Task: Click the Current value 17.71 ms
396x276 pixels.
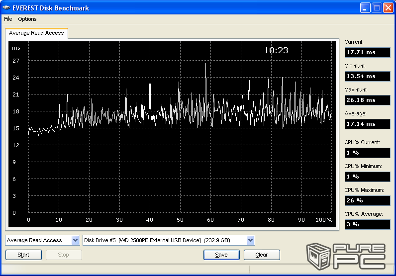Action: pos(368,52)
